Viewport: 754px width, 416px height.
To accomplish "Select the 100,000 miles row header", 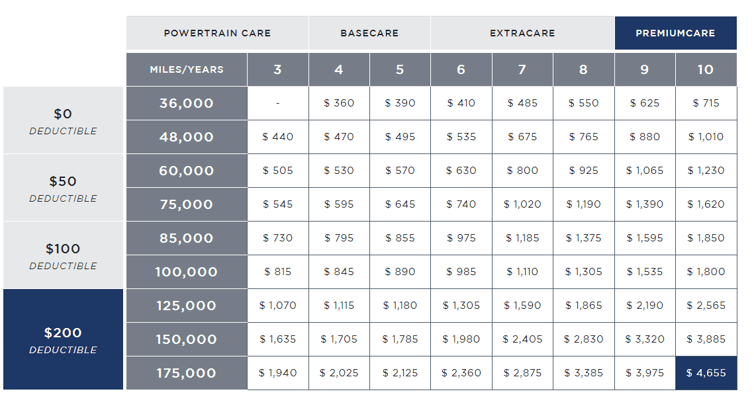I will pos(186,272).
